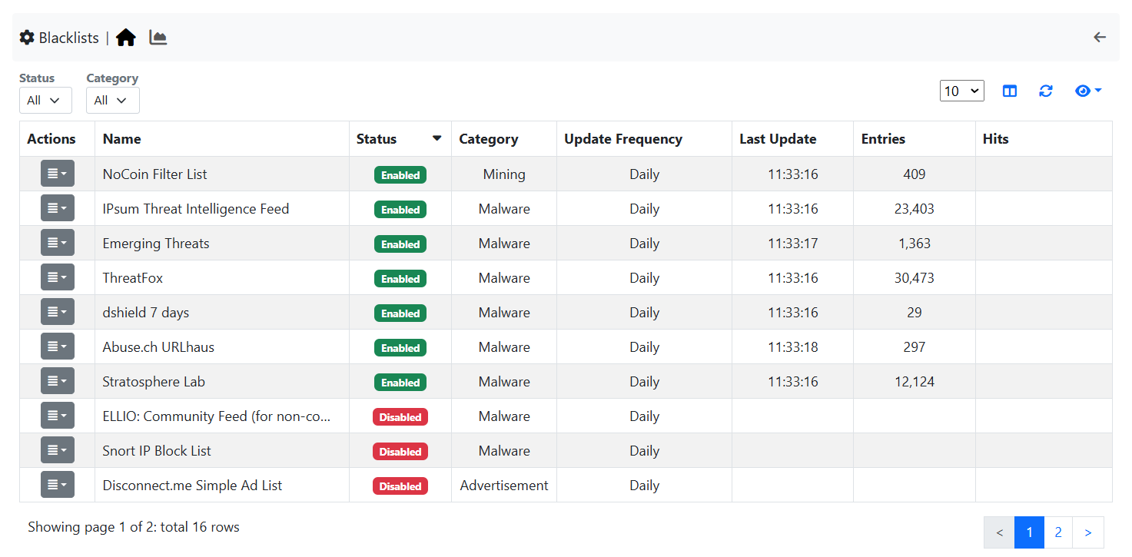Go to page 2 of the table

pos(1058,532)
